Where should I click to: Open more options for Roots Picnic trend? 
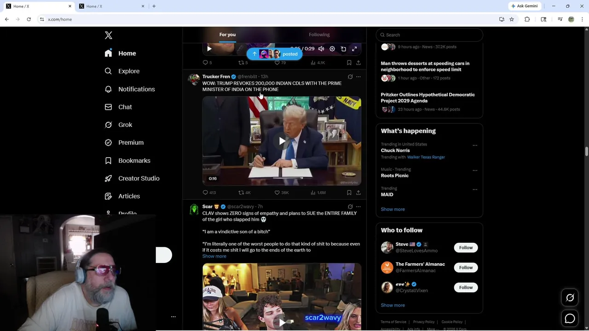tap(475, 171)
